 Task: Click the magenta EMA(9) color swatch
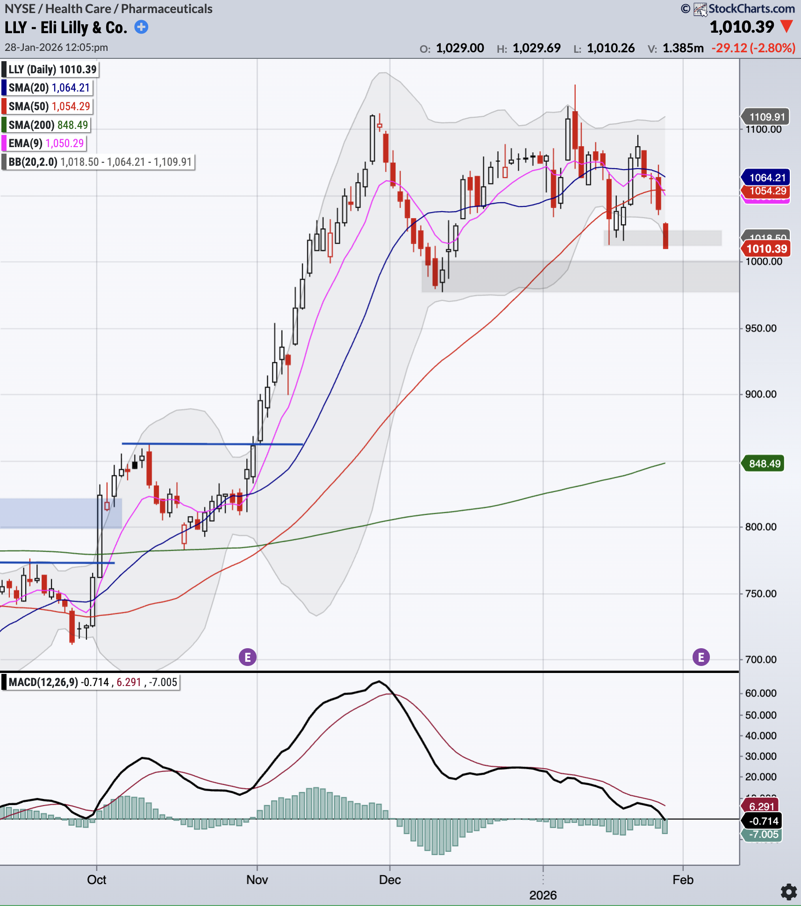[4, 143]
